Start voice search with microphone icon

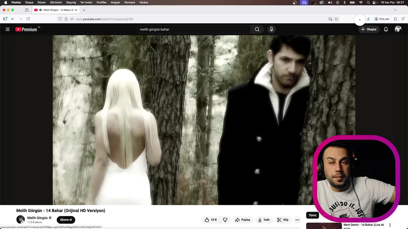[272, 29]
